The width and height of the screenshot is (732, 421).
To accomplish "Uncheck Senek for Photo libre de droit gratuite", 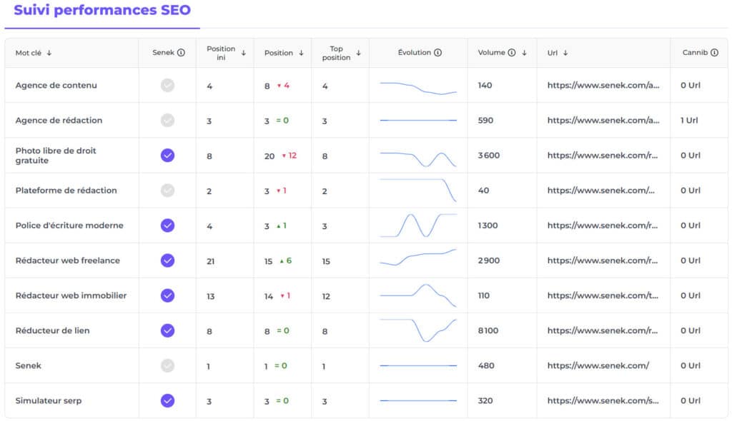I will click(167, 156).
